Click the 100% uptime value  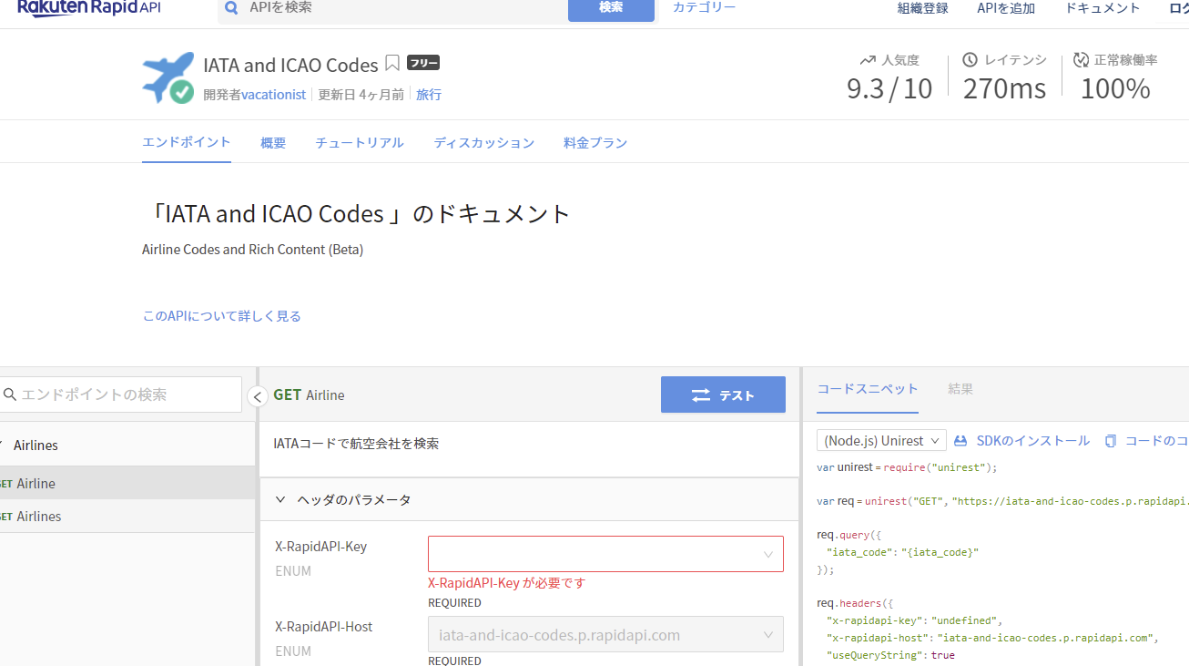coord(1115,89)
